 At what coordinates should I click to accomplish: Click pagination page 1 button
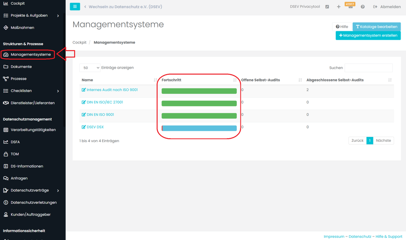(x=370, y=140)
